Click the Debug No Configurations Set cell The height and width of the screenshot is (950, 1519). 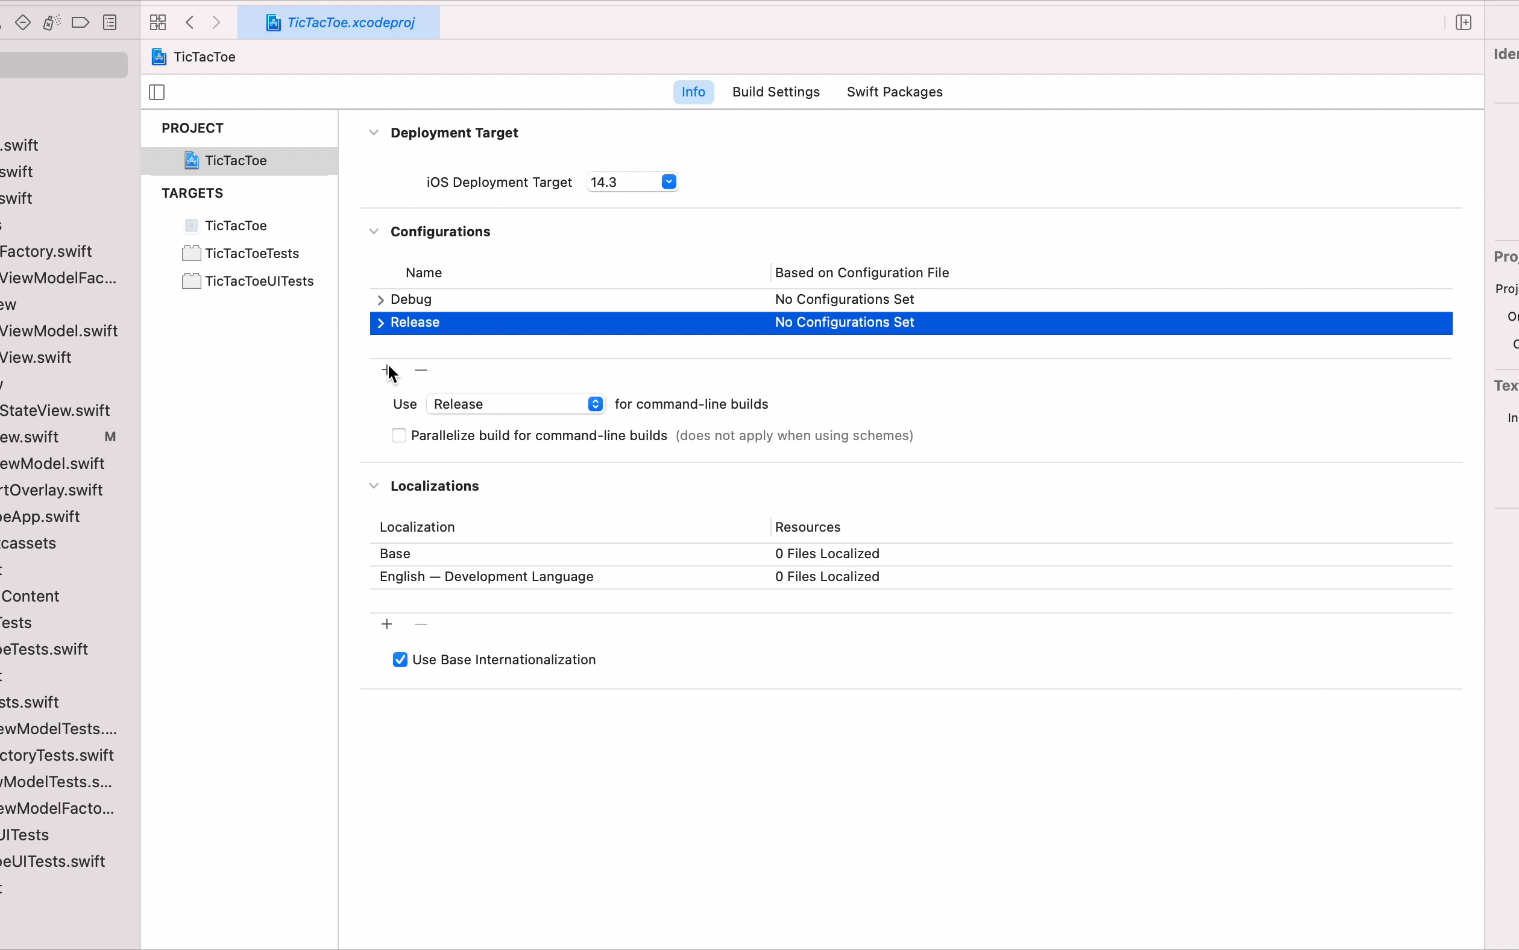coord(844,299)
